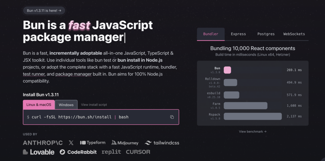This screenshot has height=161, width=325.
Task: Follow the View benchmark link
Action: (x=253, y=132)
